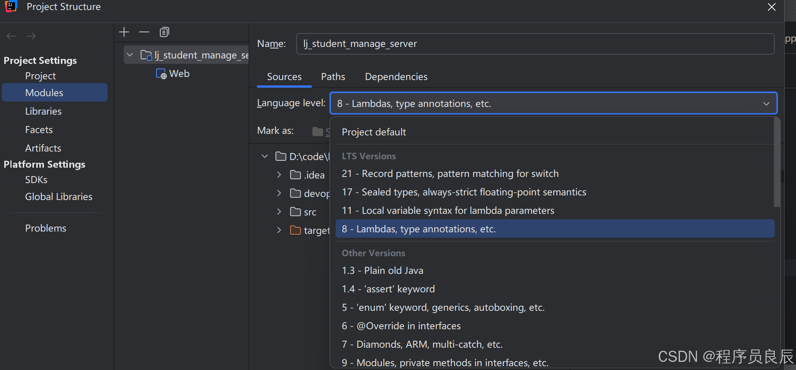
Task: Click the language list scrollbar
Action: (x=777, y=162)
